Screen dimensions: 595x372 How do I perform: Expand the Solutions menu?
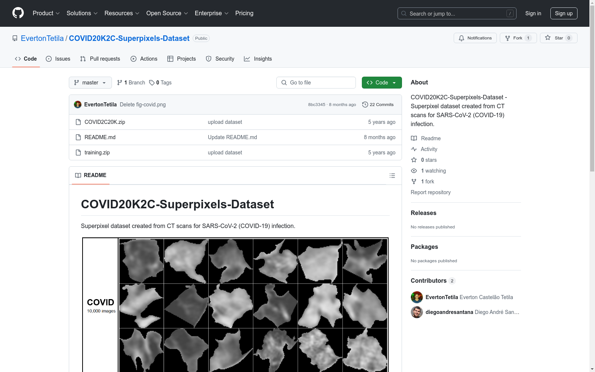[82, 13]
